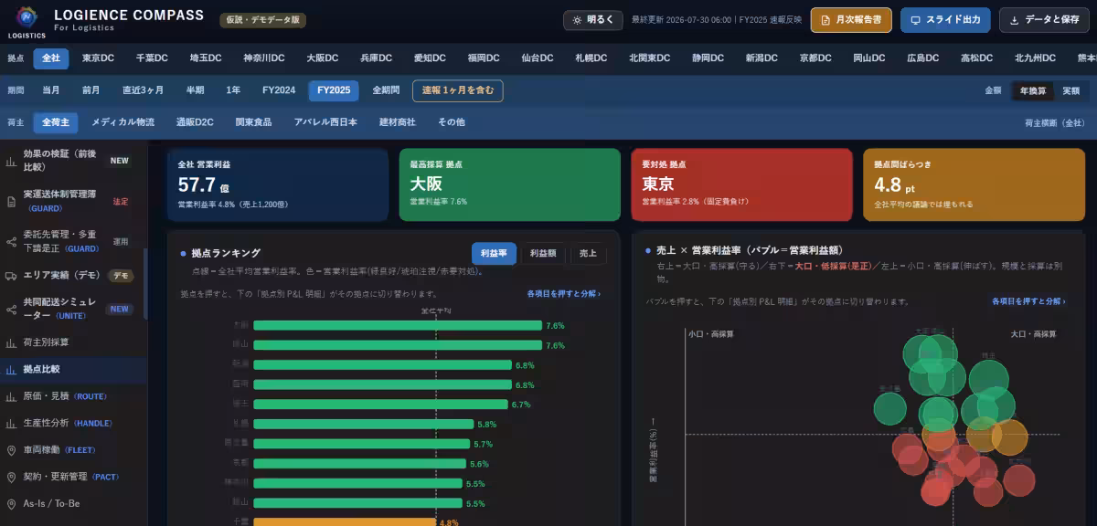This screenshot has width=1097, height=526.
Task: Click the chart icon beside 拠点比較
Action: point(11,370)
